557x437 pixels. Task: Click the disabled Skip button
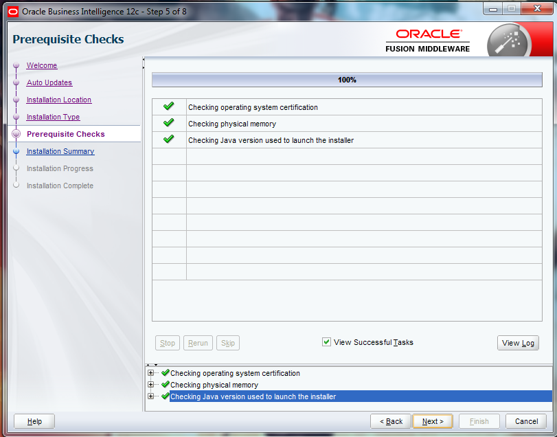click(x=228, y=343)
